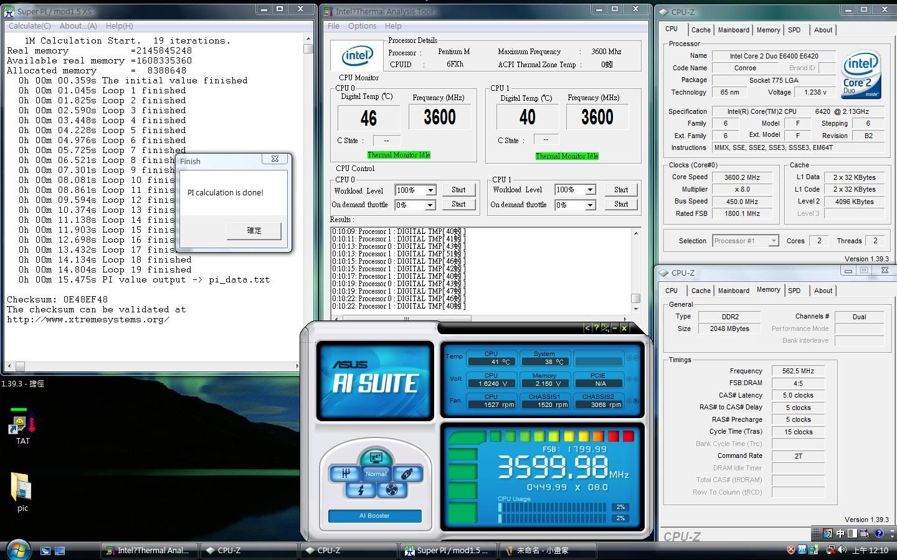Open File menu in Thermal Analysis Tool

pos(334,26)
